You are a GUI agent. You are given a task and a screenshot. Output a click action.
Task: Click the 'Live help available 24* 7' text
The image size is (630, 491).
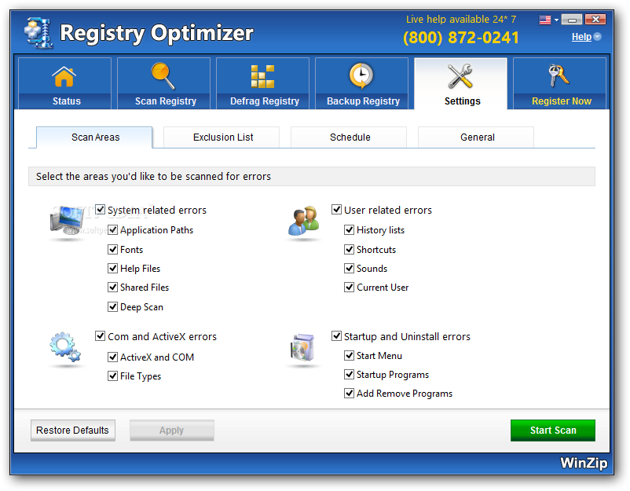(x=461, y=20)
